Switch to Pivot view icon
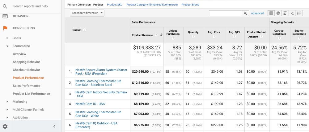309x132 pixels. [299, 13]
